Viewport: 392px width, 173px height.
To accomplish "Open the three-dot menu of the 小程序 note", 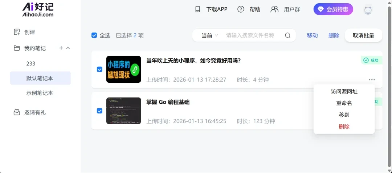I will pos(372,80).
